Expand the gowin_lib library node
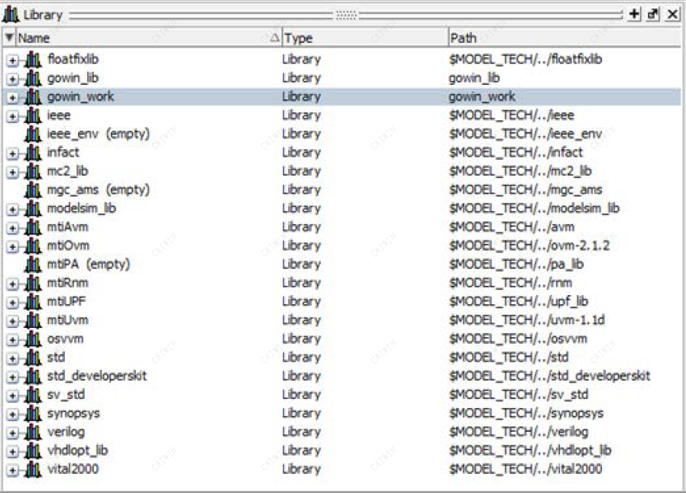 (12, 79)
